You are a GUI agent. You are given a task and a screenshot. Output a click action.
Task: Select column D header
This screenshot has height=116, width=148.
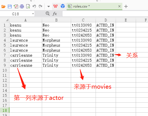[106, 20]
